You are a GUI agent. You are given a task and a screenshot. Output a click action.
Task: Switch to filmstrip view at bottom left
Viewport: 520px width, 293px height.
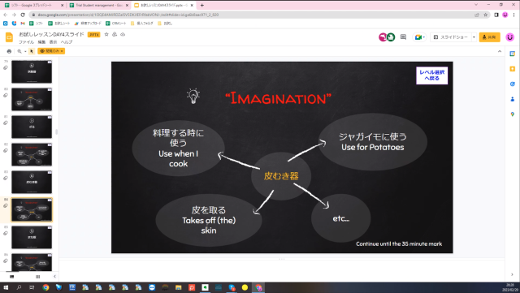[12, 277]
